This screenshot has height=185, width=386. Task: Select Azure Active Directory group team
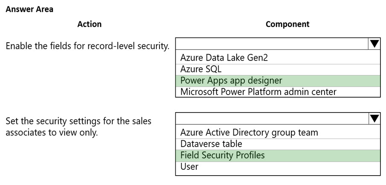click(x=249, y=132)
